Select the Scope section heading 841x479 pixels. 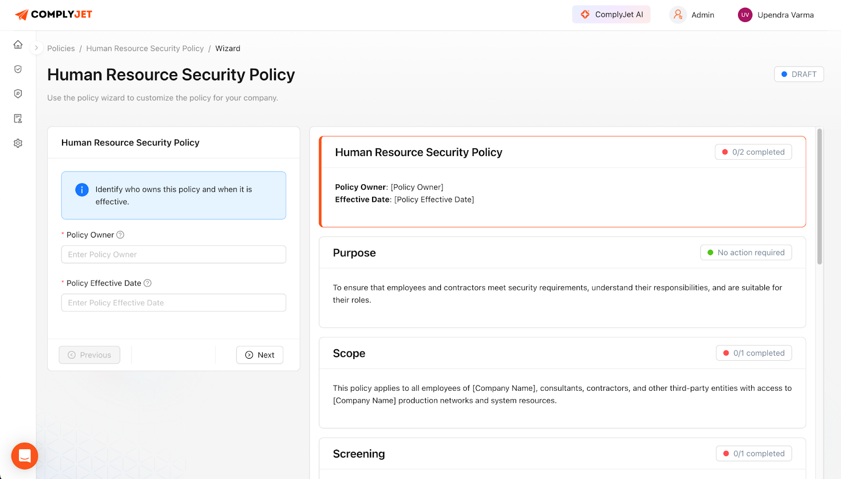click(x=349, y=353)
